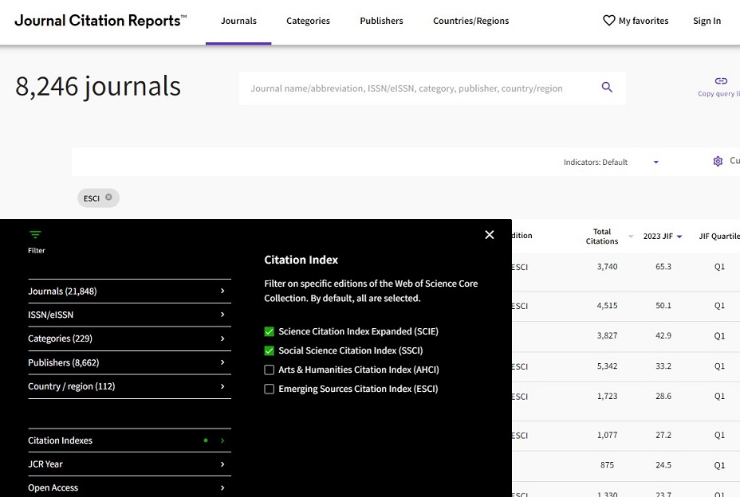Click the JIF Quartile column header
Viewport: 740px width, 497px height.
click(x=718, y=237)
